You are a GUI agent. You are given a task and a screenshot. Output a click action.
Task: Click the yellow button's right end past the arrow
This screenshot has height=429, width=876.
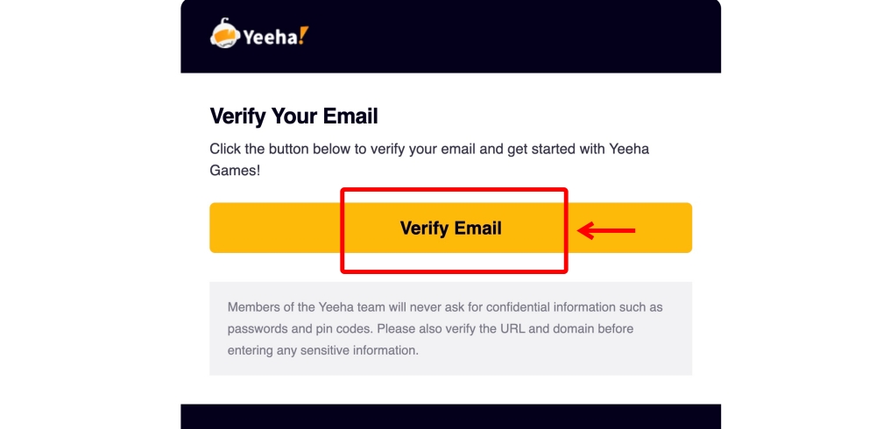(664, 228)
